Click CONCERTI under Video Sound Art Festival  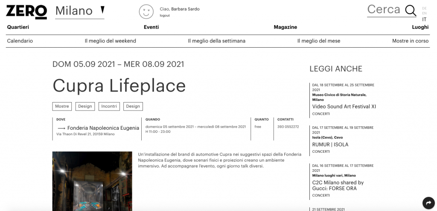321,114
